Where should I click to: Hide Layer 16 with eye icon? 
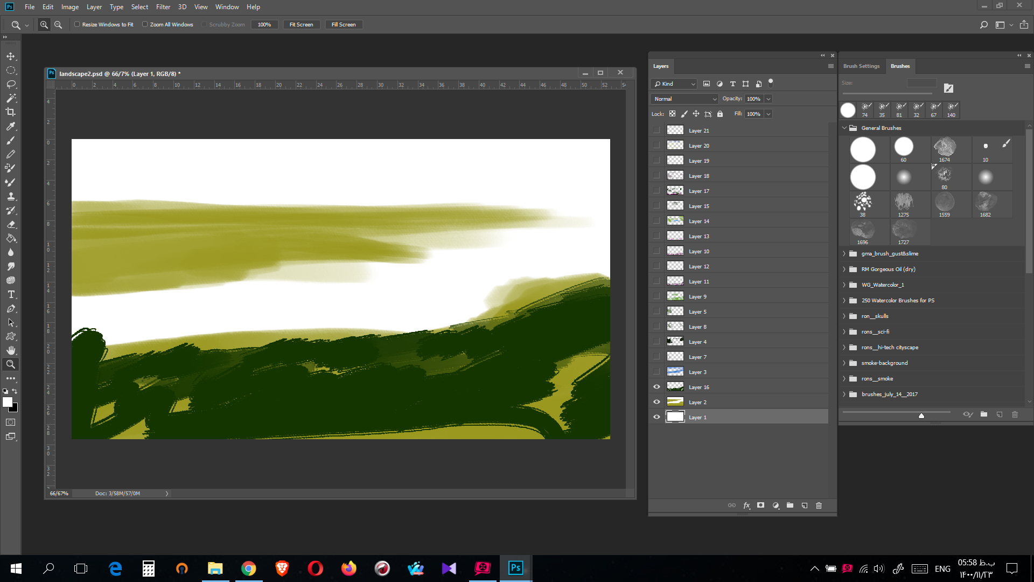(656, 387)
